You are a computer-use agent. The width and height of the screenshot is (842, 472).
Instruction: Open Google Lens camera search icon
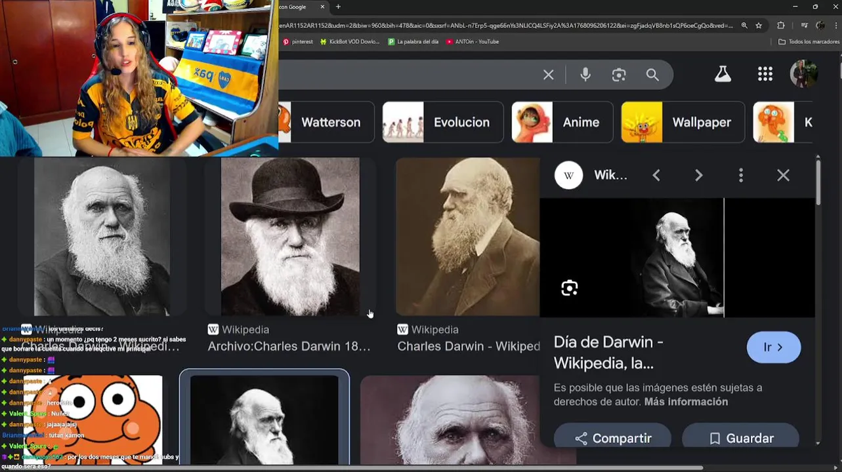(x=619, y=75)
